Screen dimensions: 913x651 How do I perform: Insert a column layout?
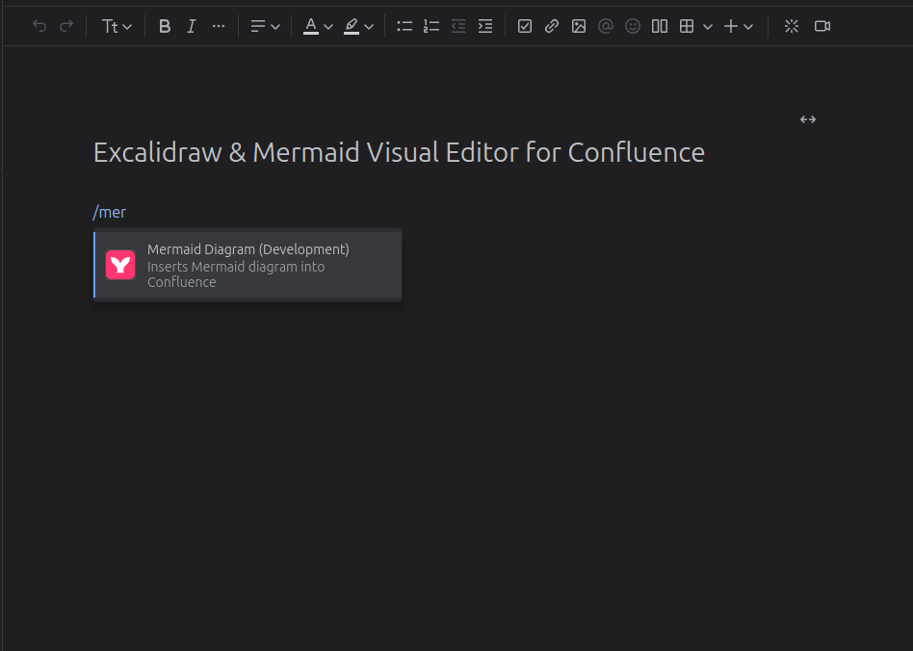pos(660,26)
